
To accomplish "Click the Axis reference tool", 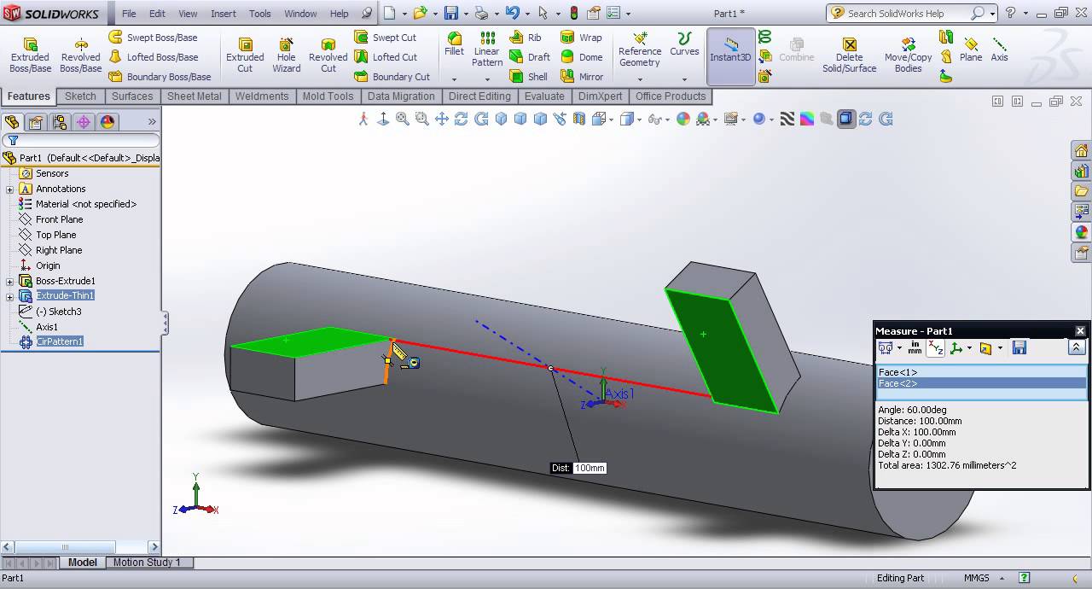I will 999,50.
